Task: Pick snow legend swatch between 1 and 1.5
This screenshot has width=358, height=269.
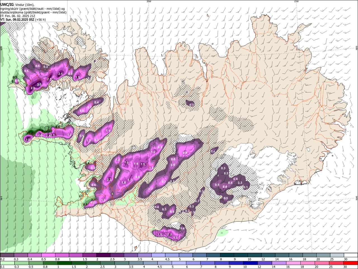Action: click(76, 255)
